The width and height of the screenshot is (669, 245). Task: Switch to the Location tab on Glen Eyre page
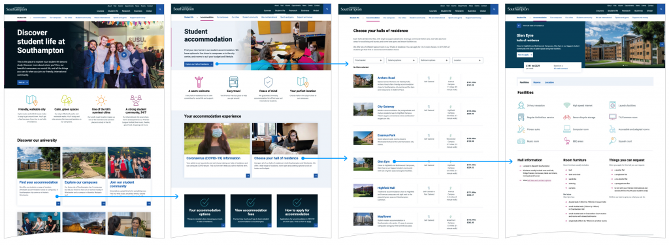tap(549, 82)
